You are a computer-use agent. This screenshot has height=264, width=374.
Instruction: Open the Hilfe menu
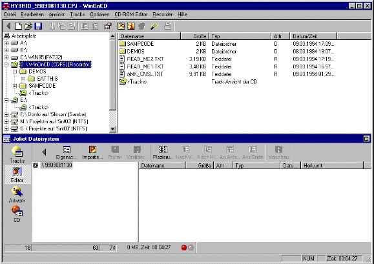[182, 15]
